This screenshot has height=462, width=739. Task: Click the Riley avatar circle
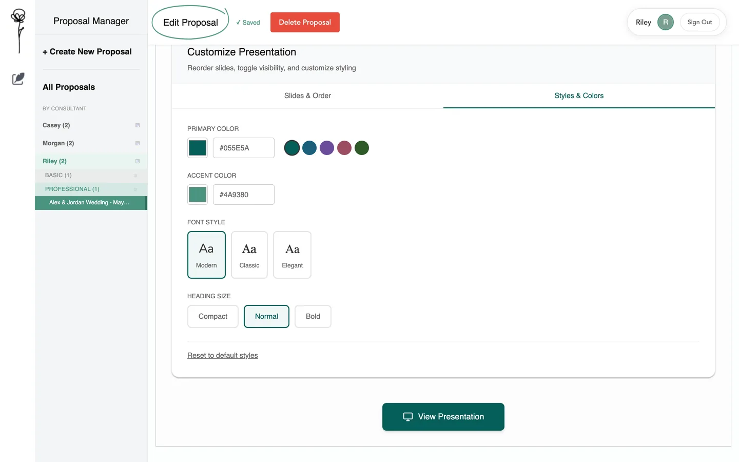point(666,22)
